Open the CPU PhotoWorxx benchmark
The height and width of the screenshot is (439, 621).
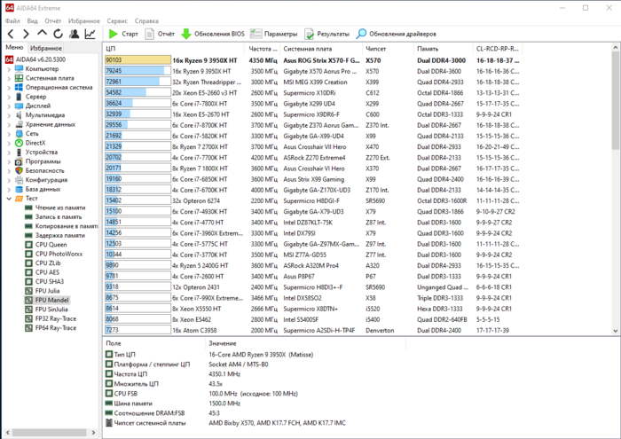[x=54, y=254]
